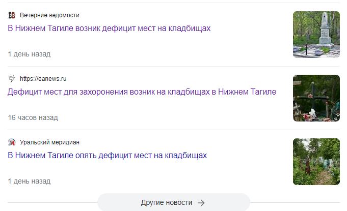This screenshot has height=211, width=347.
Task: Open the dark cross with flowers thumbnail
Action: (316, 98)
